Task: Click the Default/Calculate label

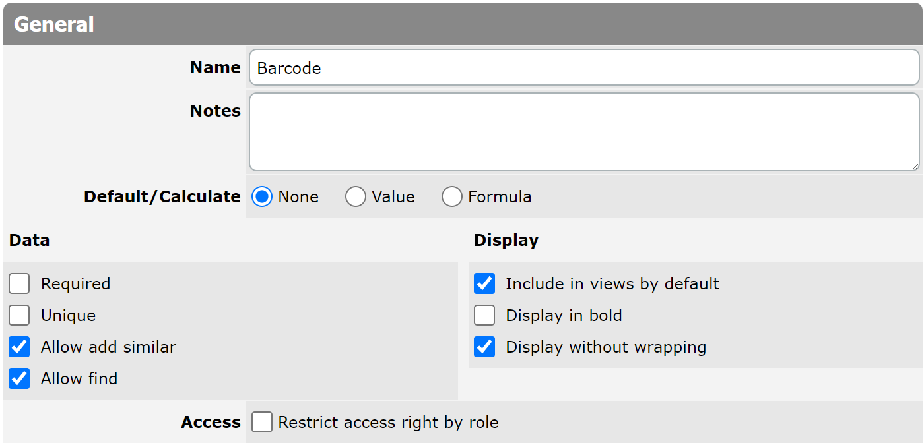Action: click(162, 196)
